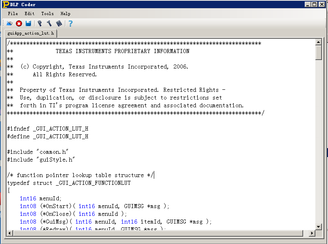The height and width of the screenshot is (244, 328).
Task: Click the dark 'P' toolbar icon
Action: (x=40, y=23)
